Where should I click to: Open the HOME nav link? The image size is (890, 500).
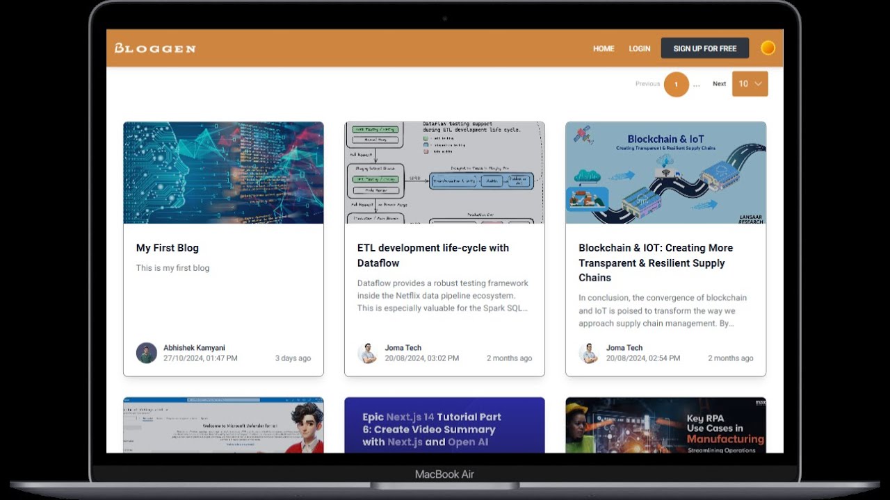604,49
